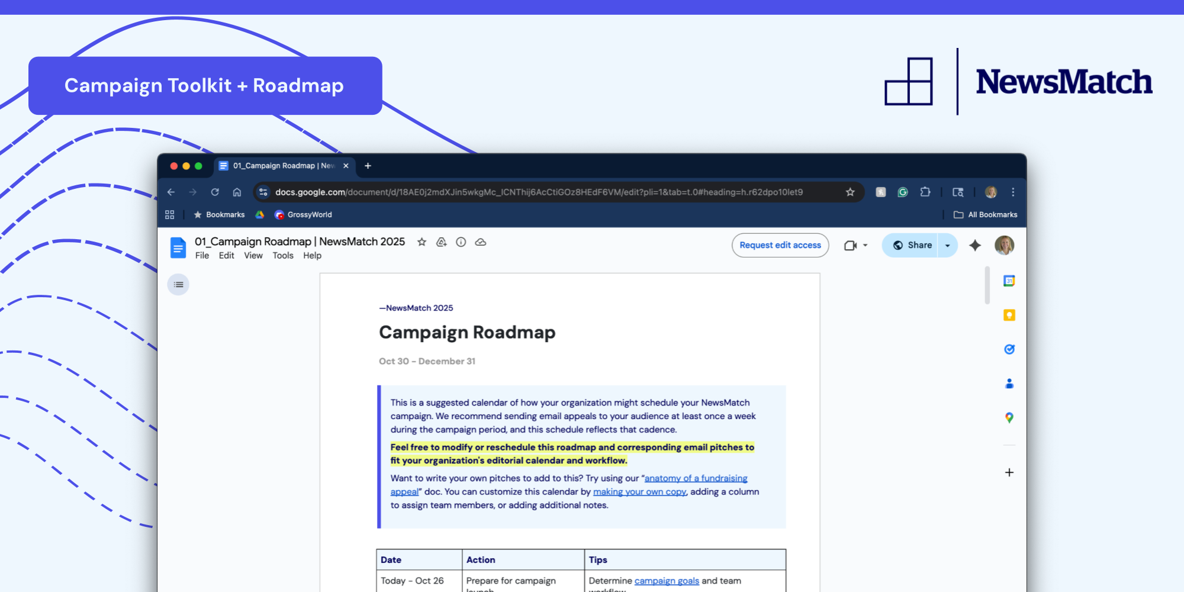Open the GrossyWorld bookmark

coord(303,214)
